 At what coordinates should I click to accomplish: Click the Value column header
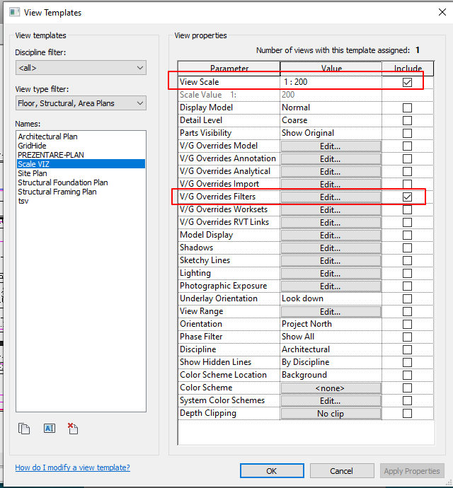coord(331,69)
